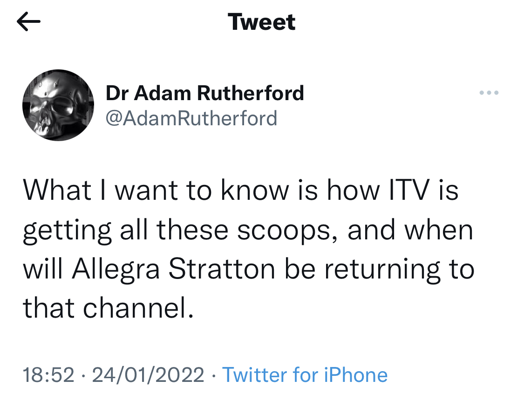This screenshot has width=524, height=394.
Task: Click the word 'Rutherford' in the display name
Action: click(251, 93)
